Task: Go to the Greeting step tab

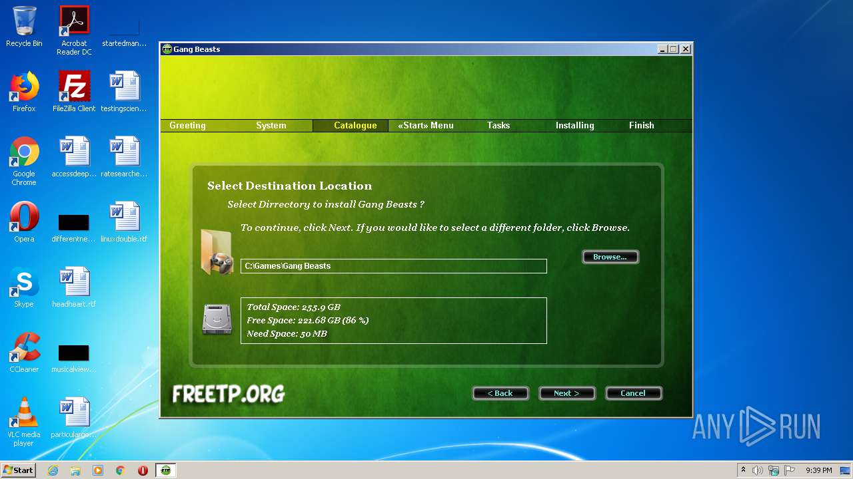Action: [x=187, y=125]
